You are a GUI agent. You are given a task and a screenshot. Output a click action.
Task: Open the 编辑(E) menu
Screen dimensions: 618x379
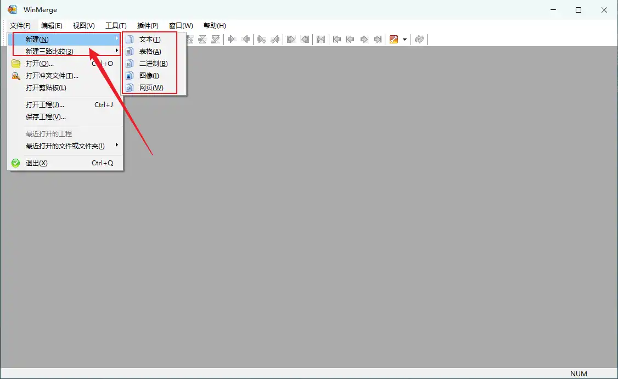(x=52, y=26)
